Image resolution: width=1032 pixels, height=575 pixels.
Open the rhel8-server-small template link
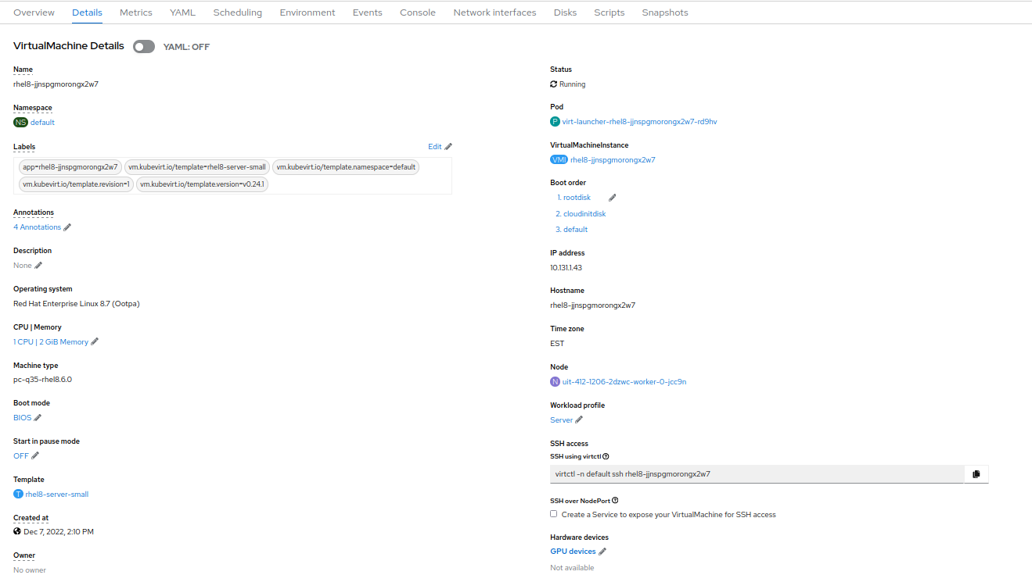tap(57, 495)
